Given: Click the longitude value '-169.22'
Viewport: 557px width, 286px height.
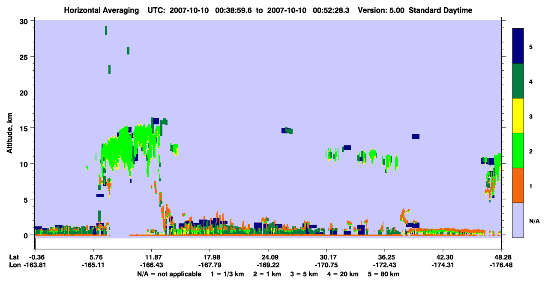Looking at the screenshot, I should tap(268, 265).
